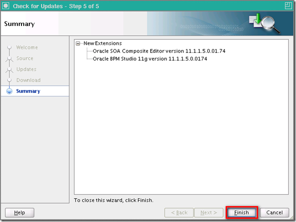Click the maximize icon in title bar
296x222 pixels.
(x=288, y=5)
